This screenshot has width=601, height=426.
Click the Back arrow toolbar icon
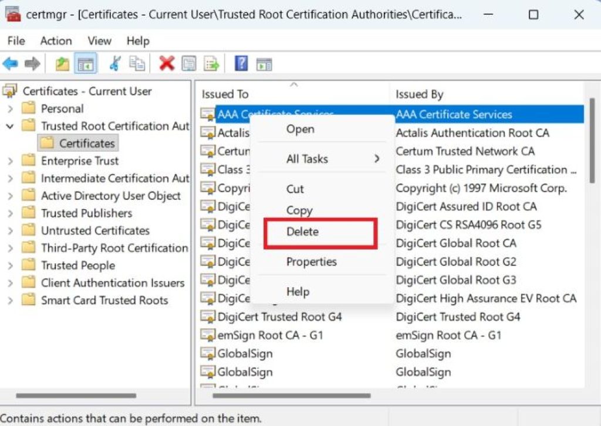(x=11, y=63)
